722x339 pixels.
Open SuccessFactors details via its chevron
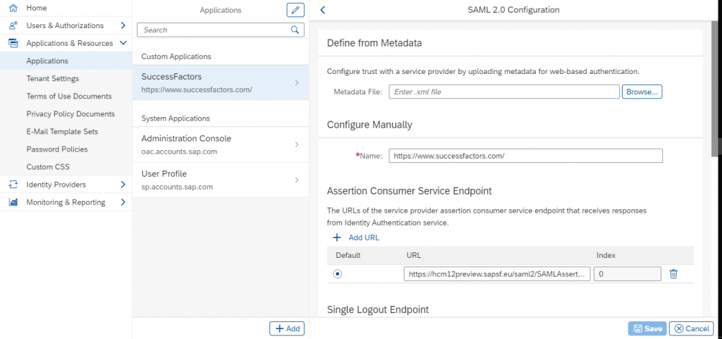point(297,82)
